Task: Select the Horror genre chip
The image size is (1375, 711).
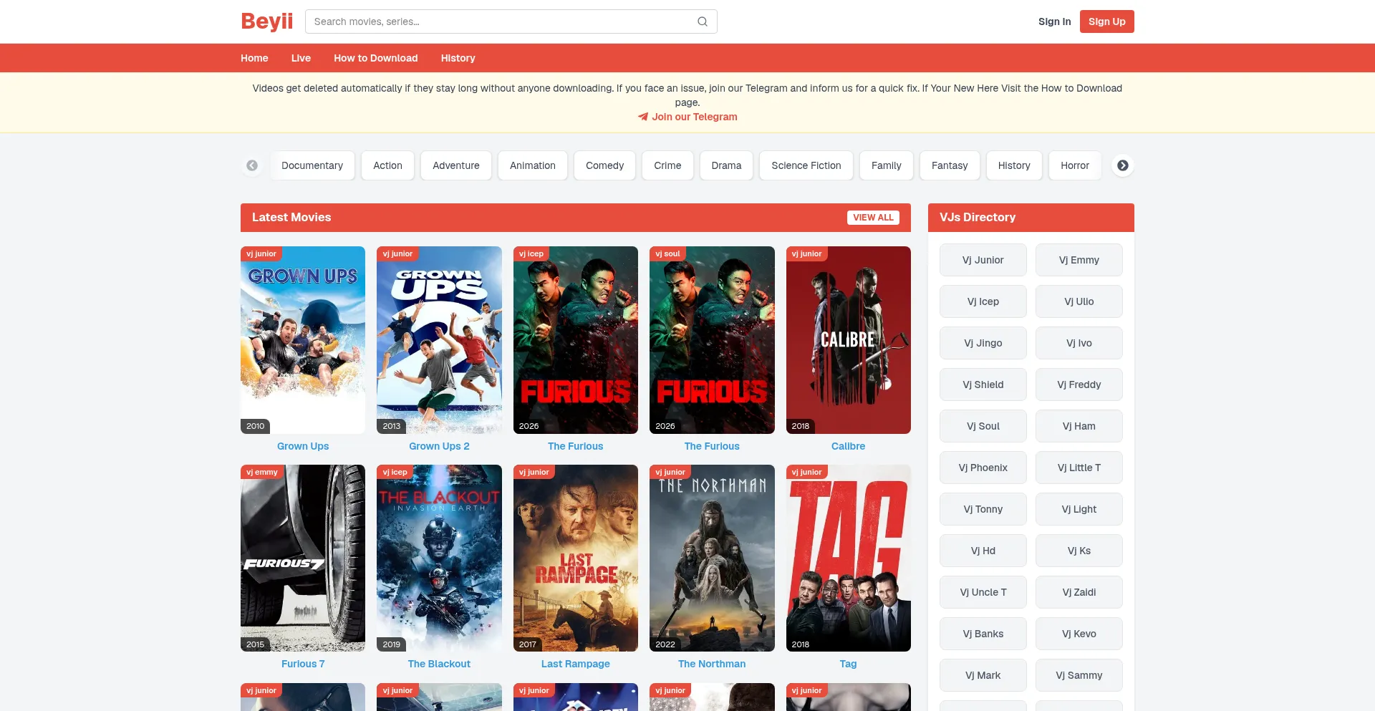Action: coord(1075,165)
